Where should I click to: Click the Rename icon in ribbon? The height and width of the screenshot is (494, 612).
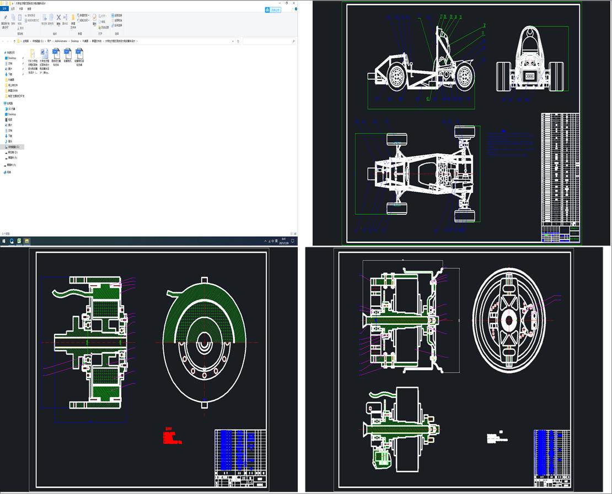click(x=65, y=19)
